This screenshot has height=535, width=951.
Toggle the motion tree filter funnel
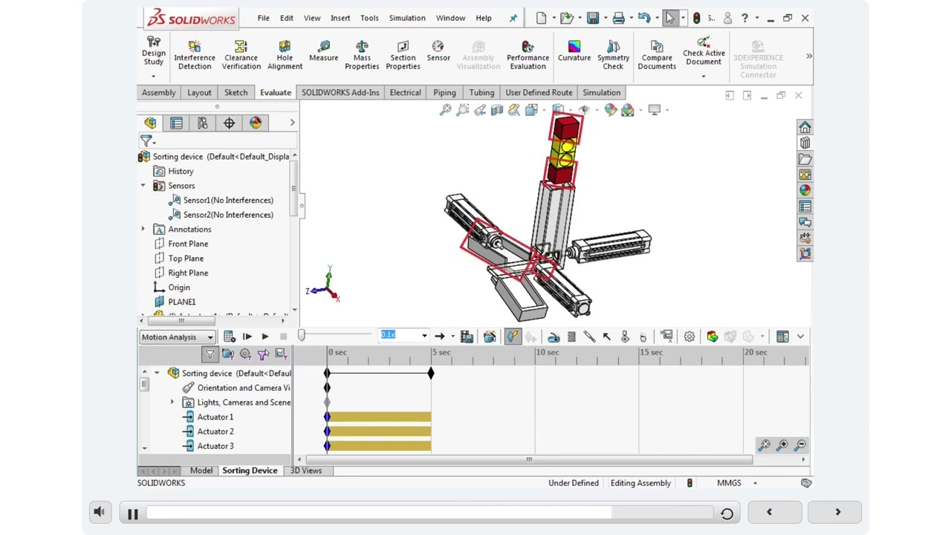(210, 354)
